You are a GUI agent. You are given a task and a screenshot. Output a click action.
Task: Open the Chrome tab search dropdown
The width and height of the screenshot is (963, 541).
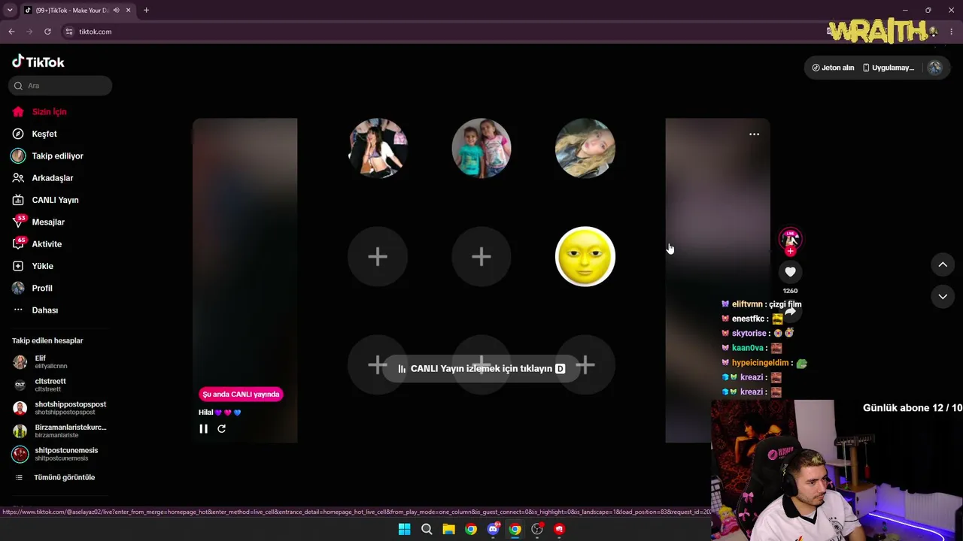10,11
